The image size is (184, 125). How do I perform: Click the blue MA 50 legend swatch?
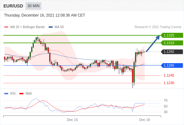point(51,27)
